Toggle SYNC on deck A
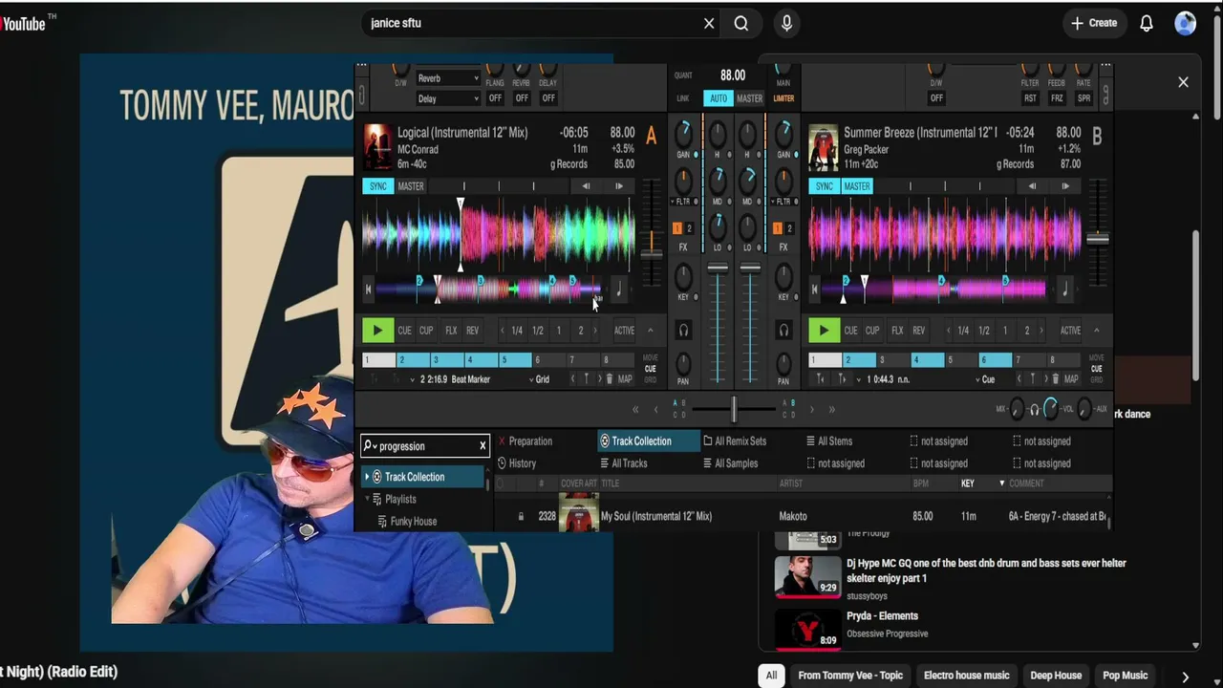Viewport: 1223px width, 688px height. (378, 186)
